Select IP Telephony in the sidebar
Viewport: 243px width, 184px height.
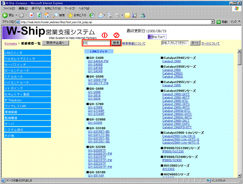(x=27, y=100)
